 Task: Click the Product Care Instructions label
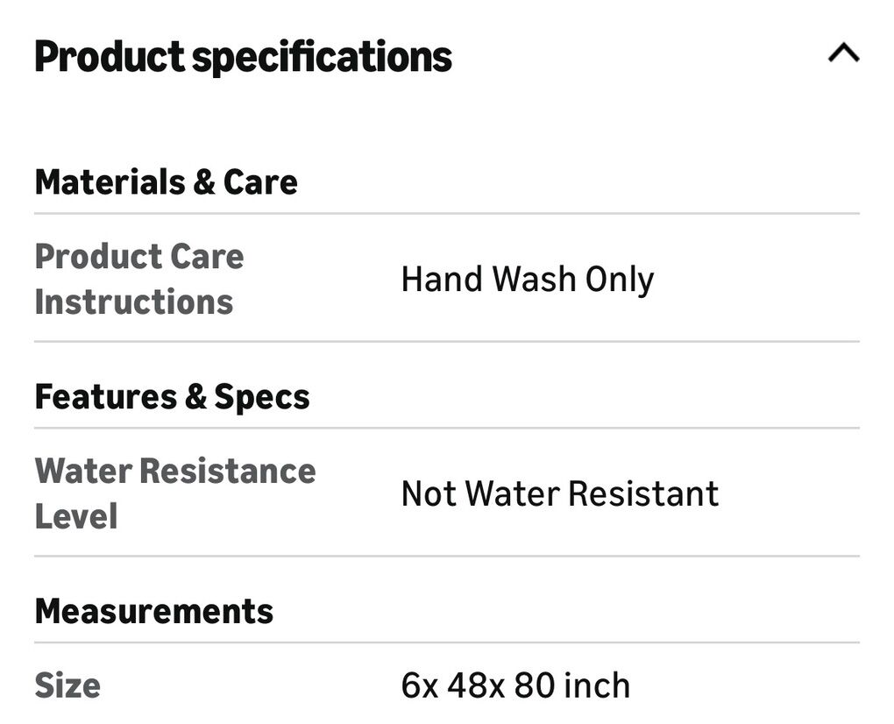click(x=138, y=279)
